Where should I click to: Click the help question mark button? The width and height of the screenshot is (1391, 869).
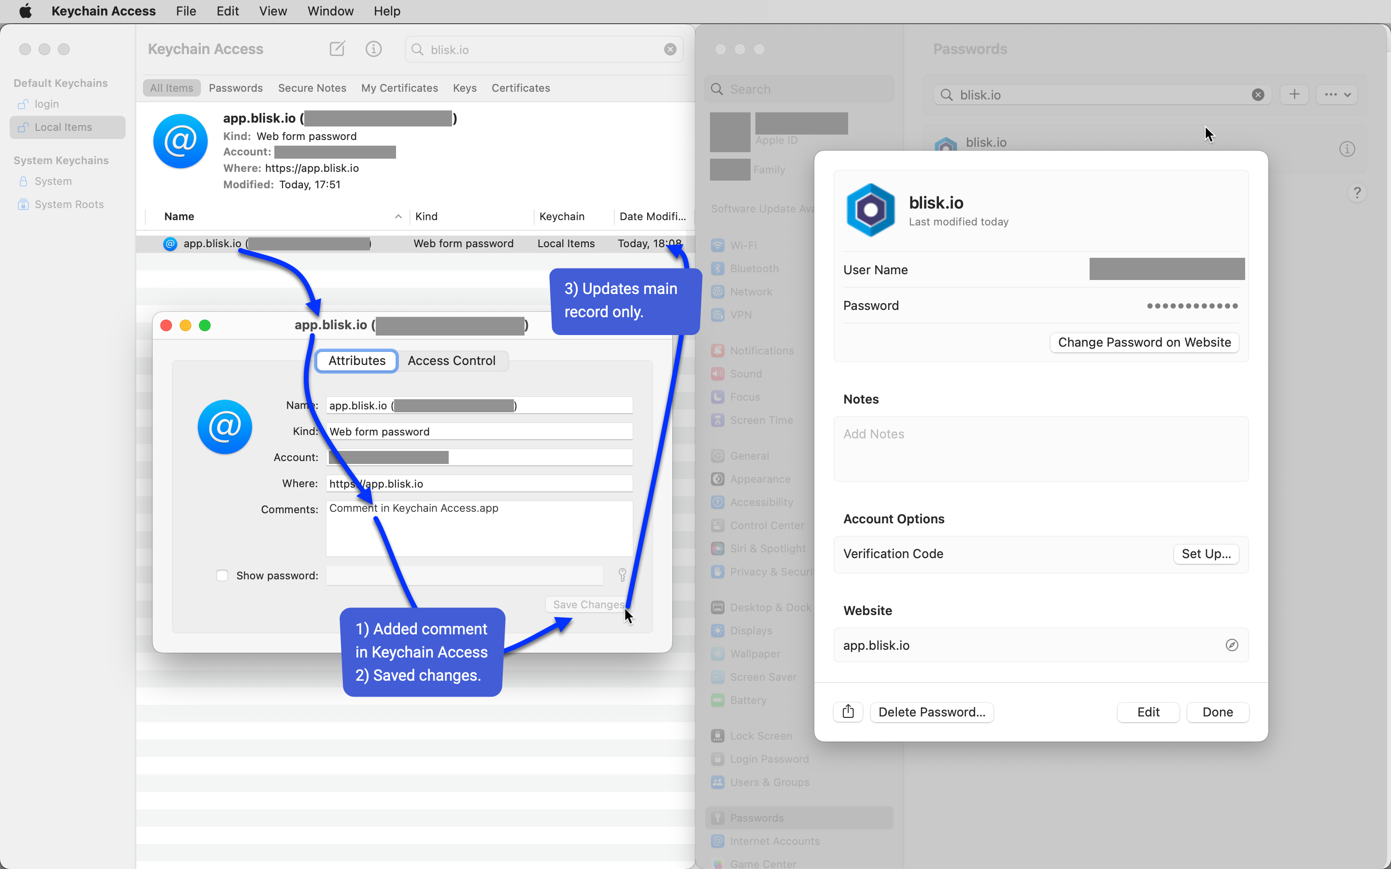click(1357, 193)
